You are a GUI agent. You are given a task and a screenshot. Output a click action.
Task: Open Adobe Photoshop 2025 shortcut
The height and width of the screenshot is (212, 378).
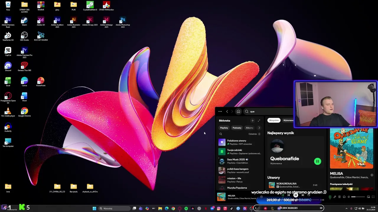(x=123, y=22)
